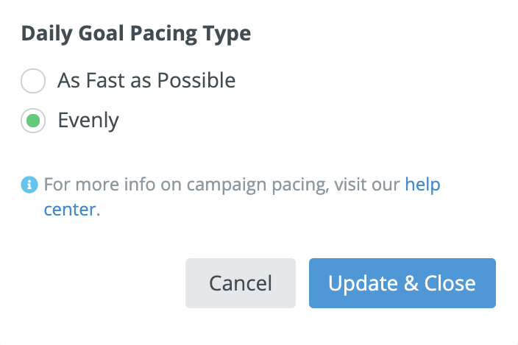The image size is (518, 345).
Task: Open the help center link
Action: pyautogui.click(x=422, y=184)
